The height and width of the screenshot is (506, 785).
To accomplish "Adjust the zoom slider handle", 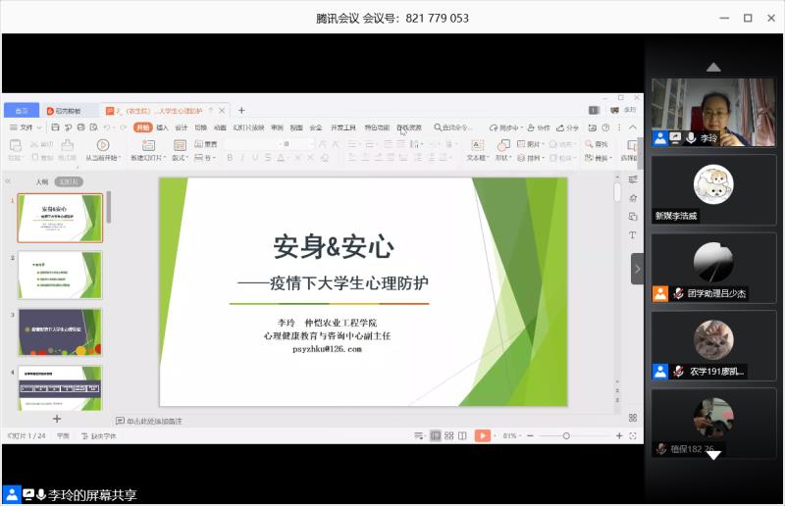I will 566,435.
